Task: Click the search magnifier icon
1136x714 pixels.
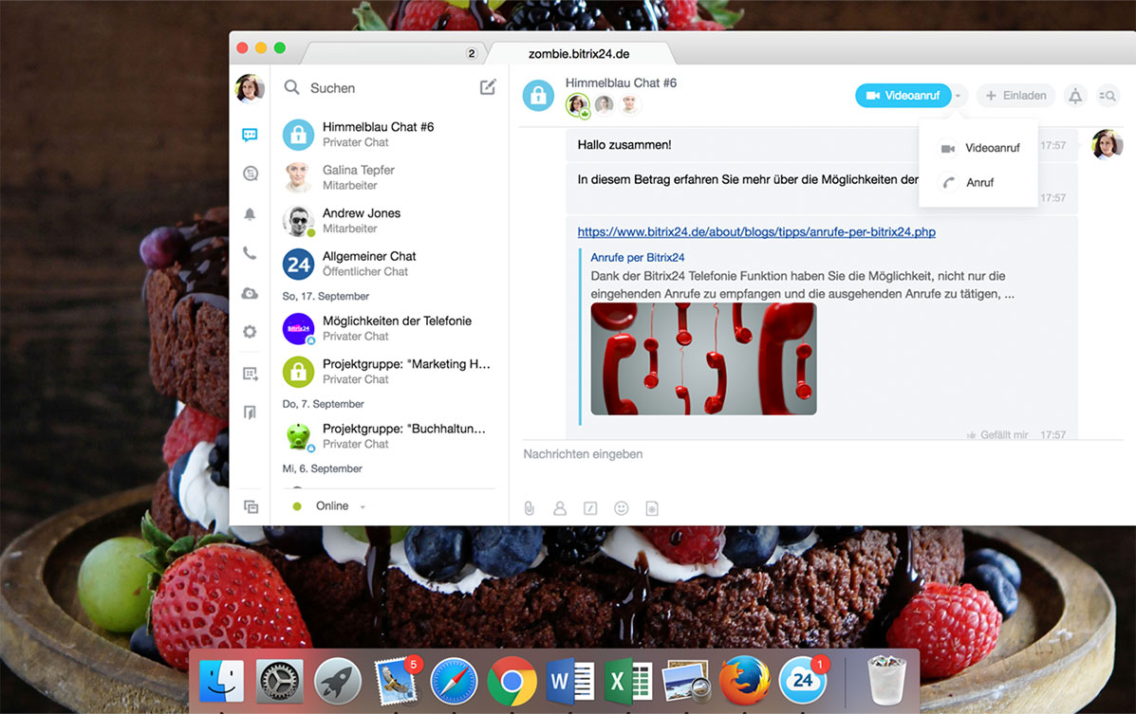Action: 291,87
